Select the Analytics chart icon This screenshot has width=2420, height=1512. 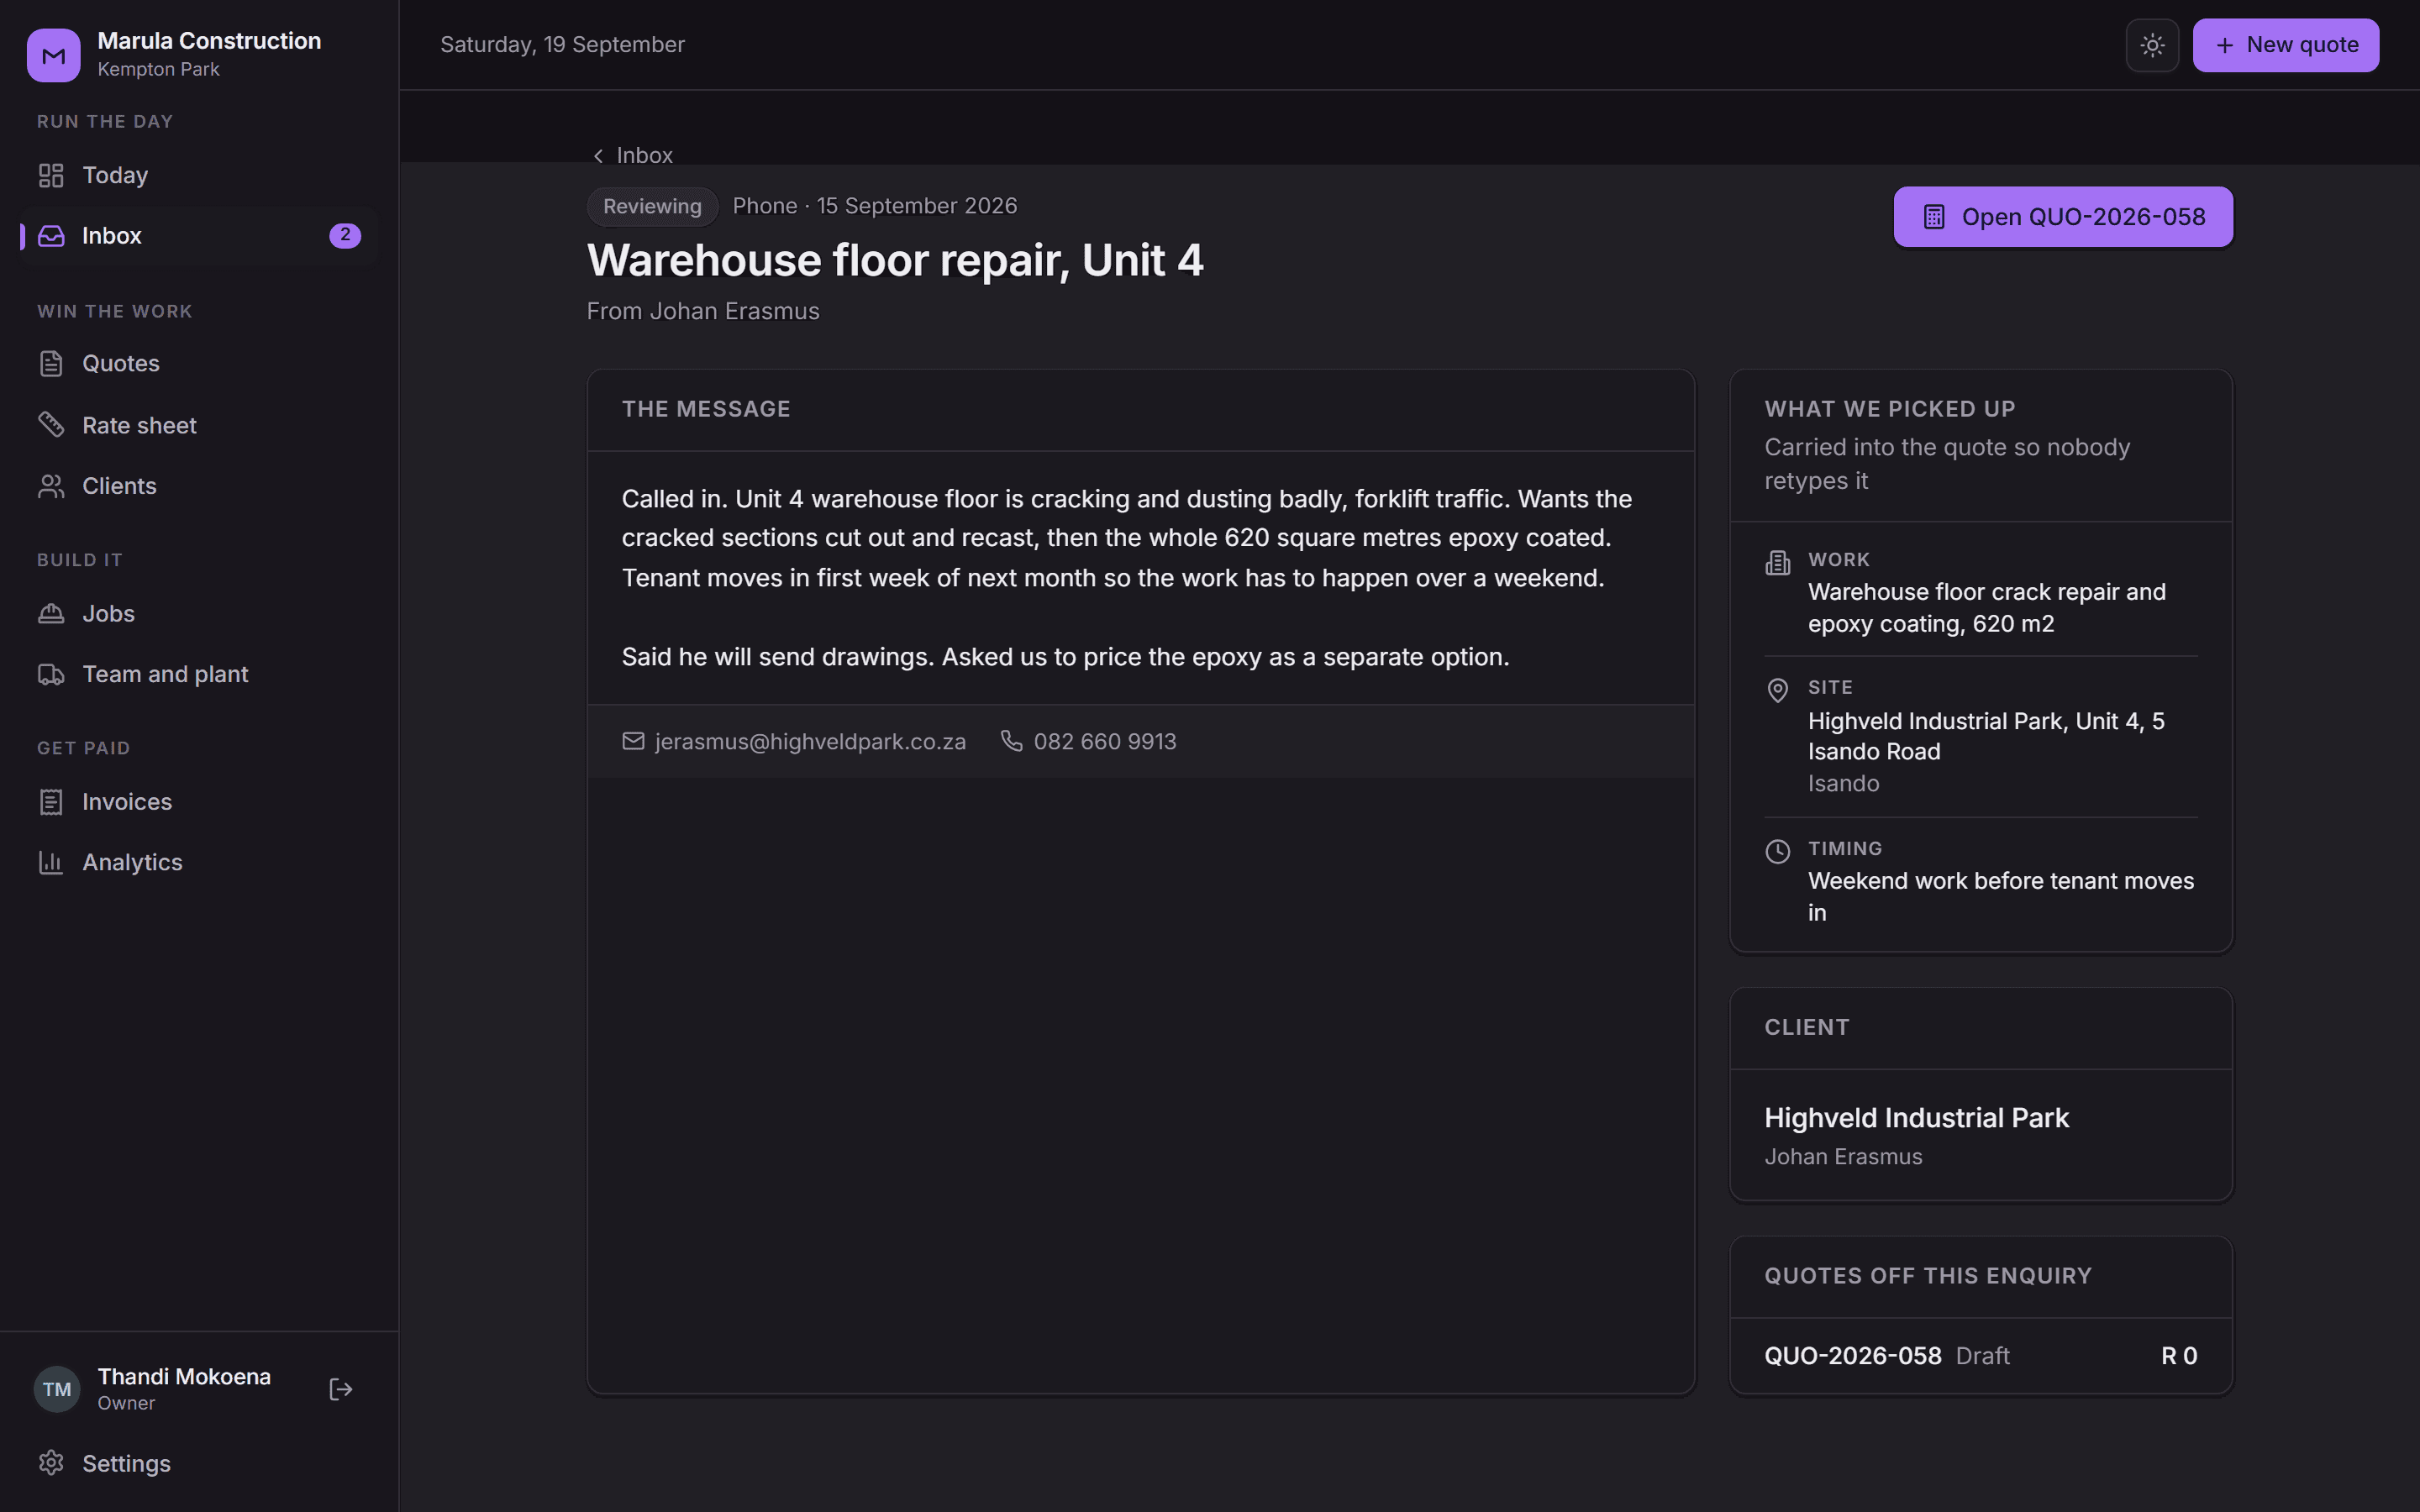(51, 862)
